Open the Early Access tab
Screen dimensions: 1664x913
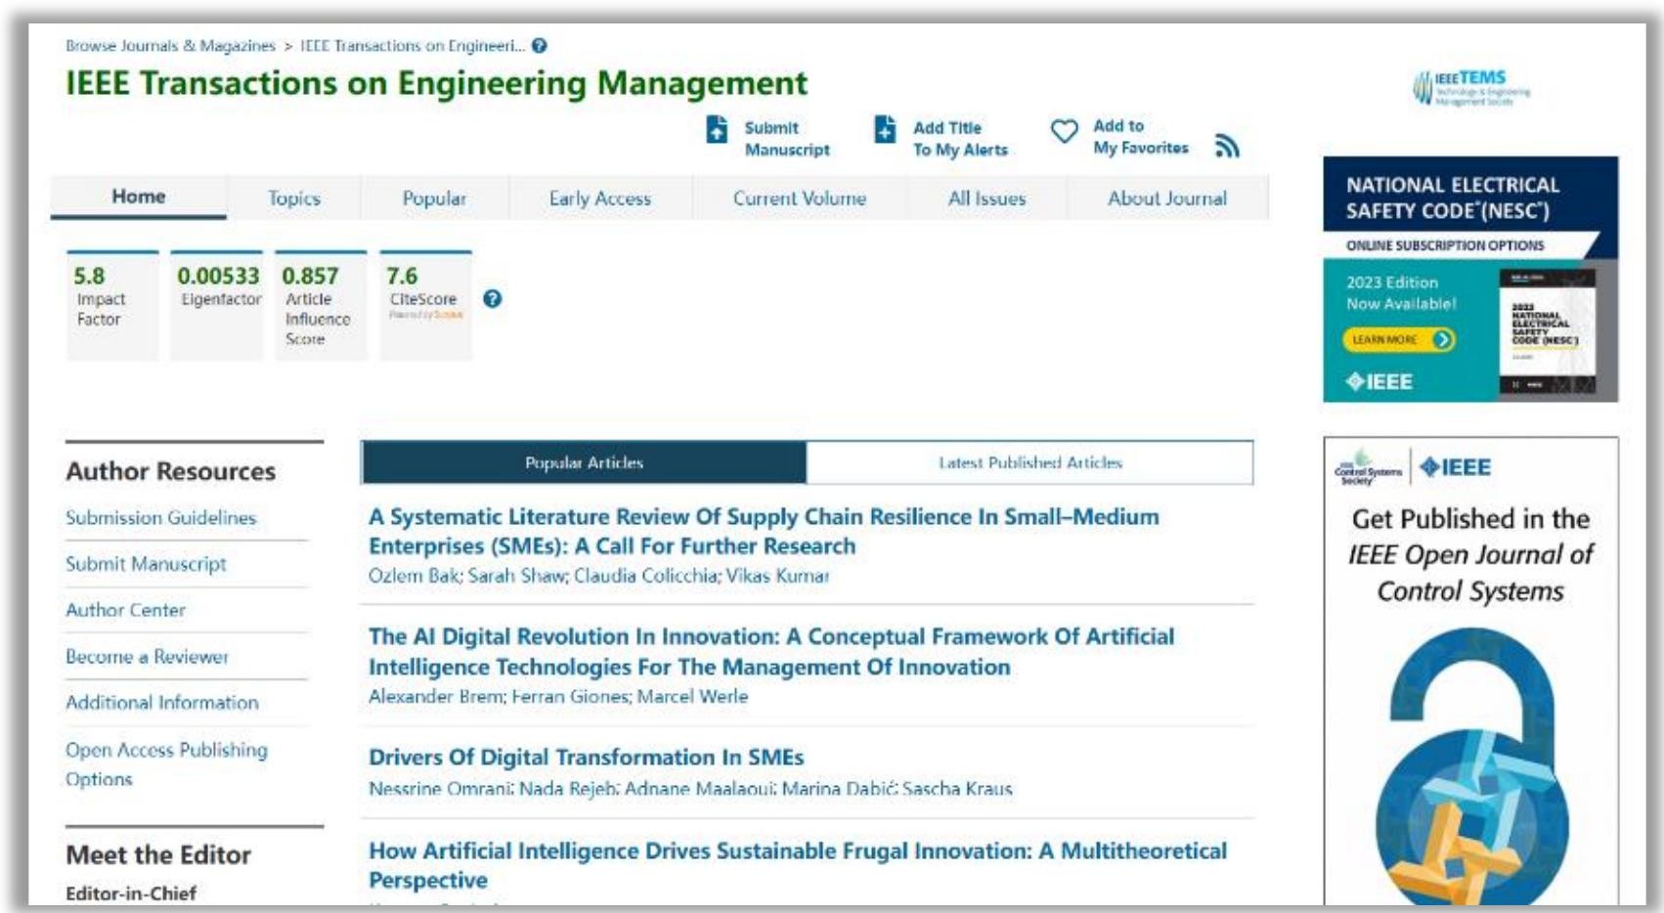coord(599,198)
